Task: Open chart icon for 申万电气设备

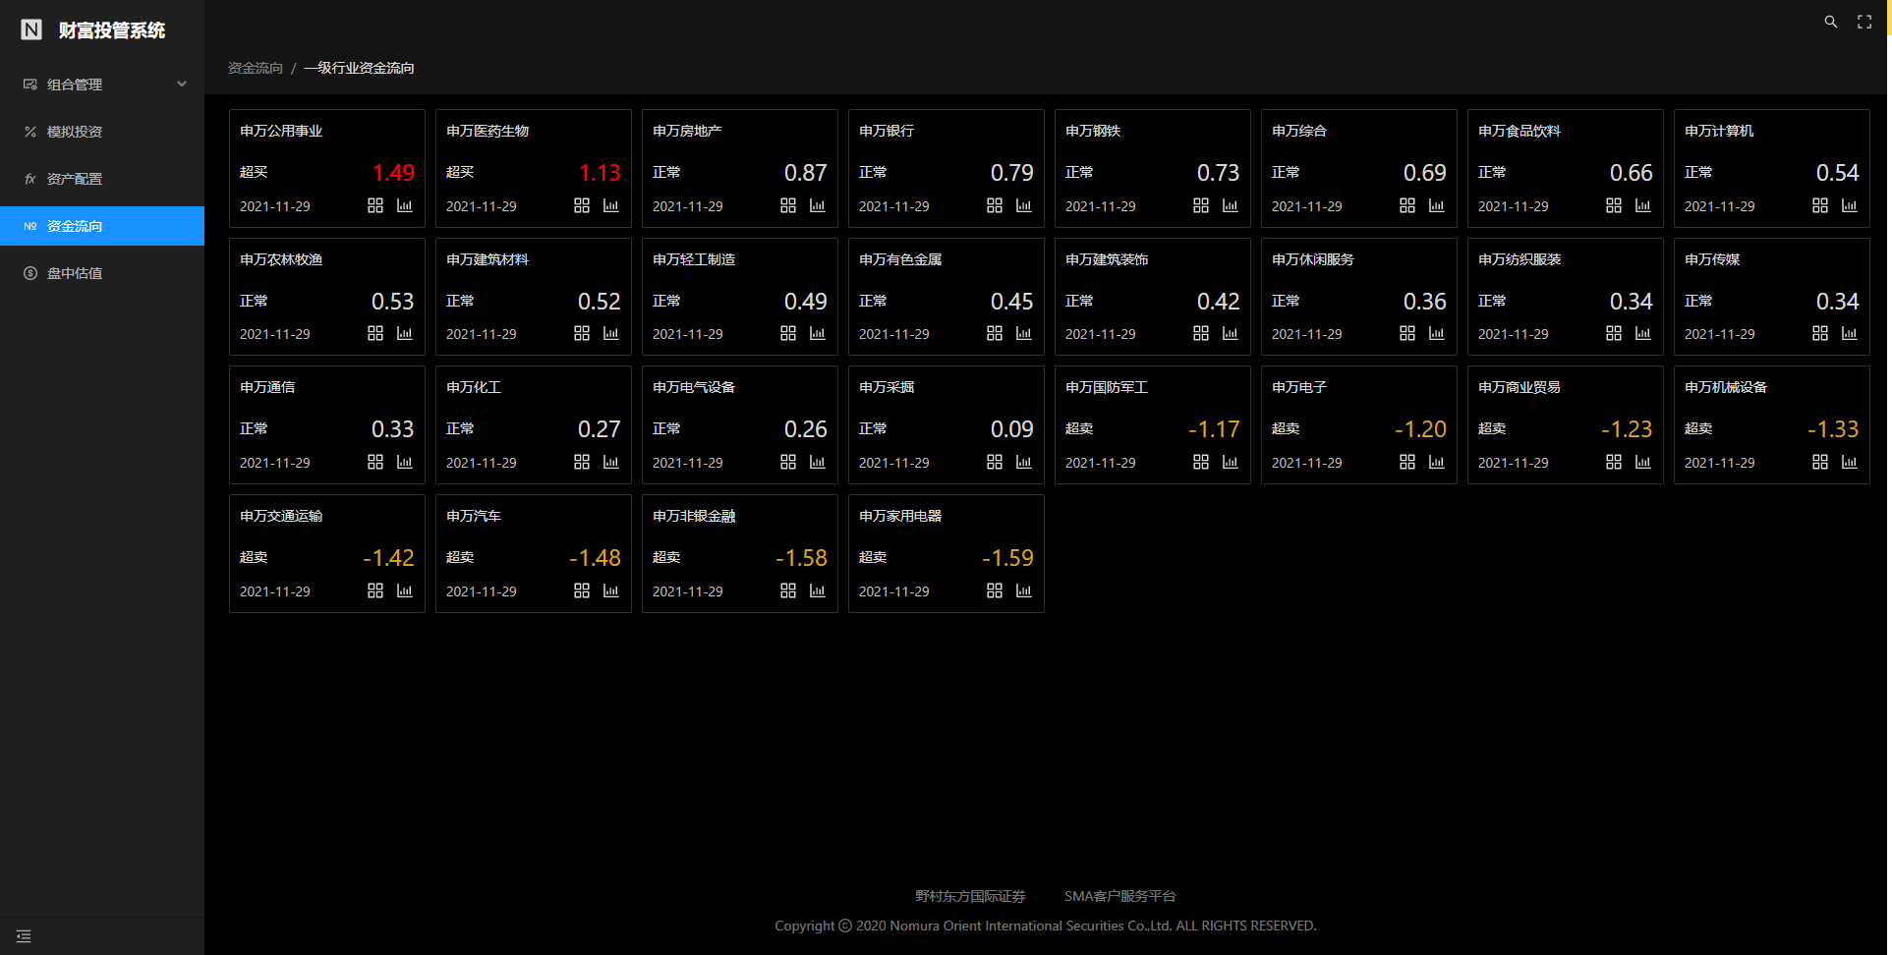Action: tap(817, 462)
